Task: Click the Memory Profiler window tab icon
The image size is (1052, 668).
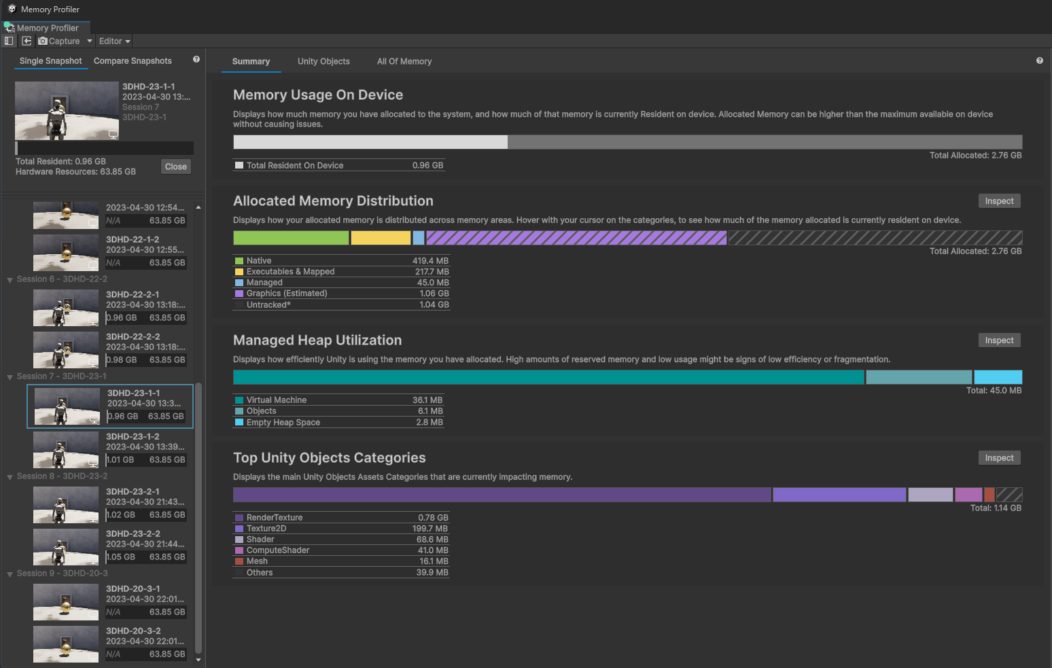Action: [10, 28]
